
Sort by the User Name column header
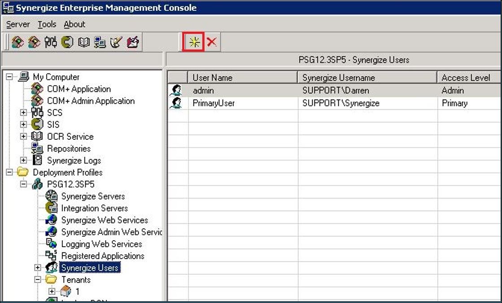point(243,78)
